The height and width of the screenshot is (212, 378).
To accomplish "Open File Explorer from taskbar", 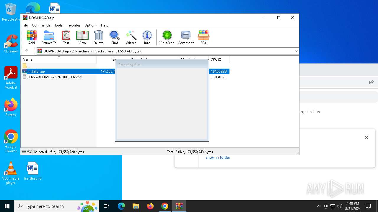I will pyautogui.click(x=136, y=206).
